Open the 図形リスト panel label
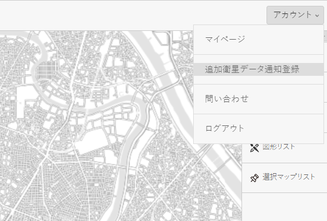Viewport: 327px width, 221px height. click(279, 147)
